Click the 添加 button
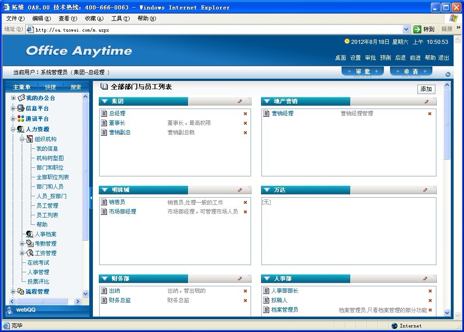 tap(426, 89)
